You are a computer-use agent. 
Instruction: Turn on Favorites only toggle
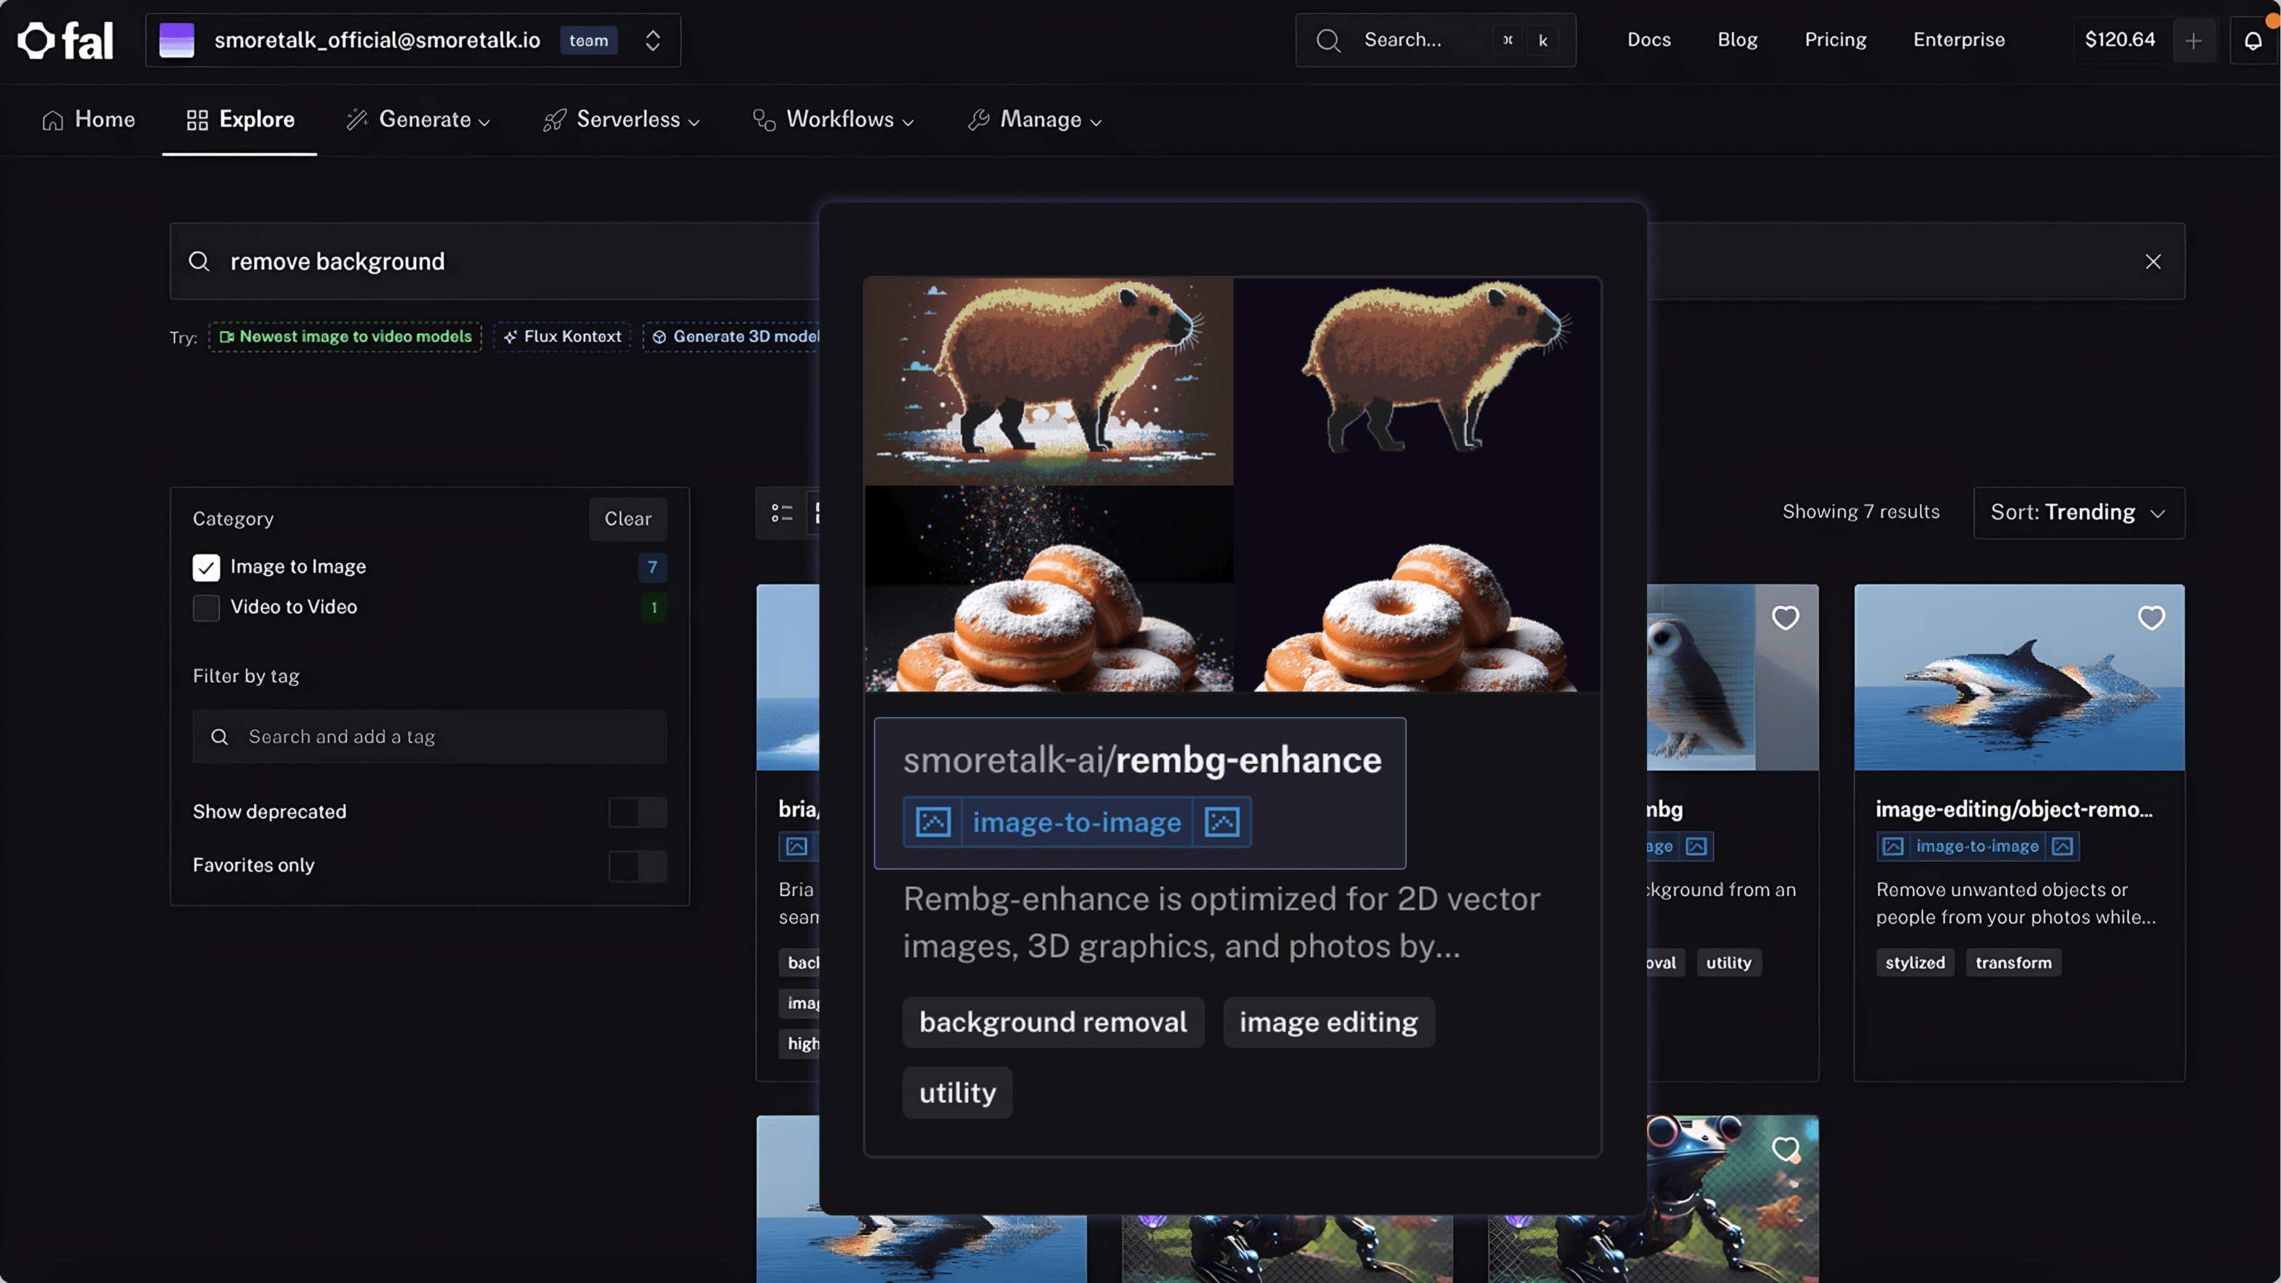coord(637,866)
